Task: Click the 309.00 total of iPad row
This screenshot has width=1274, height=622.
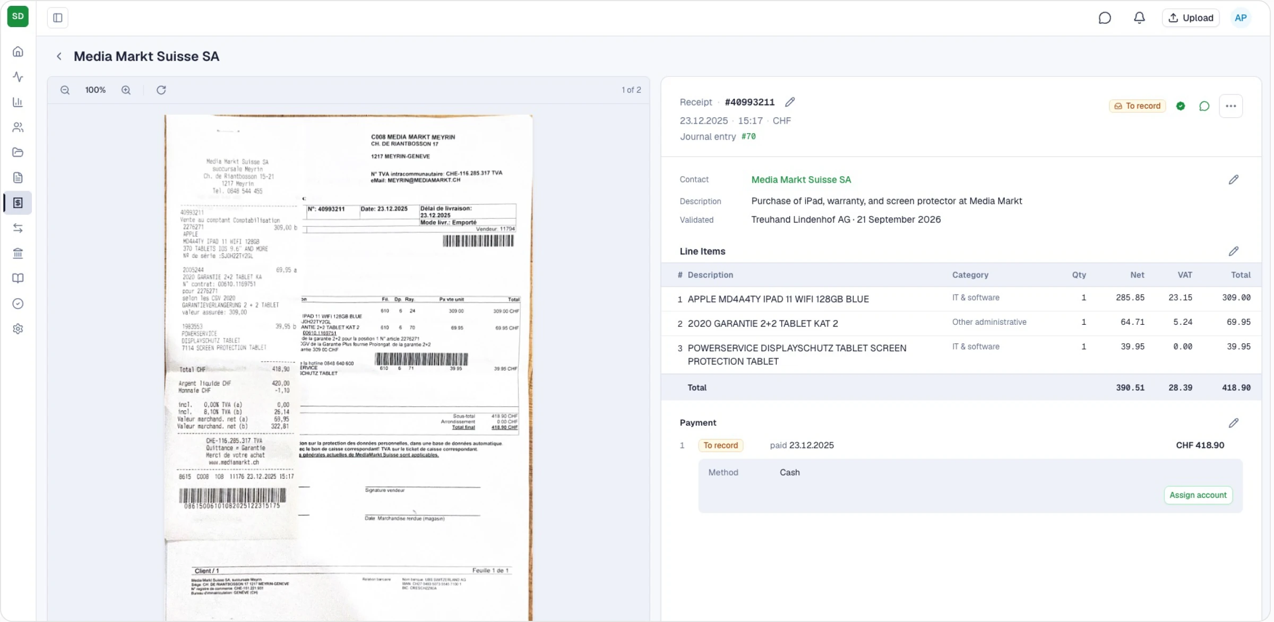Action: click(1236, 298)
